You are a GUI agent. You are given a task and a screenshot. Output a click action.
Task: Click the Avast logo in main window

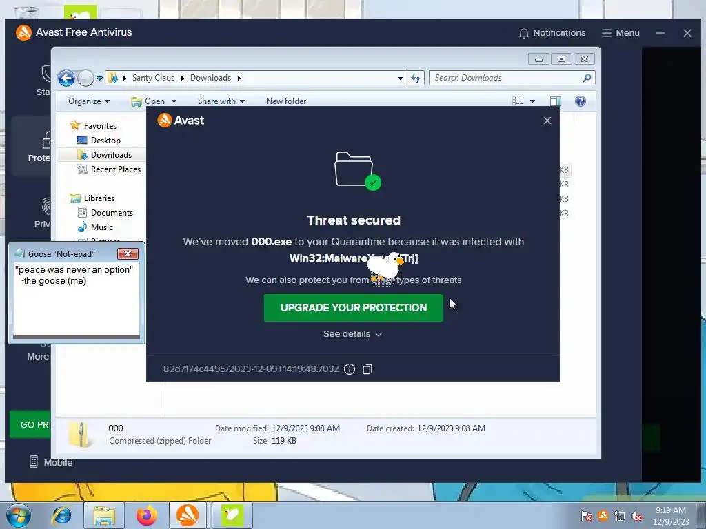[x=23, y=32]
